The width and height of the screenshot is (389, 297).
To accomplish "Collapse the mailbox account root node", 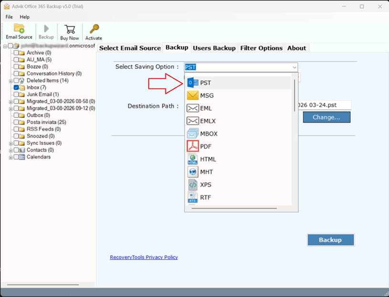I will click(x=5, y=46).
